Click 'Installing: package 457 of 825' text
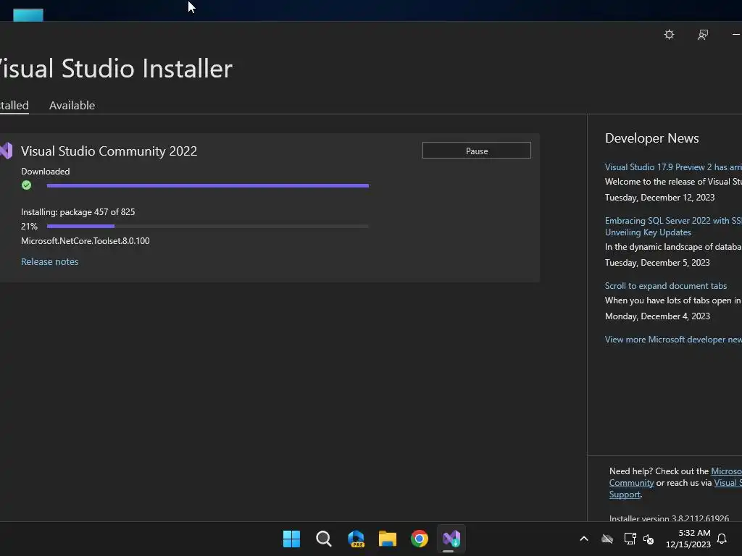This screenshot has height=556, width=742. tap(78, 212)
